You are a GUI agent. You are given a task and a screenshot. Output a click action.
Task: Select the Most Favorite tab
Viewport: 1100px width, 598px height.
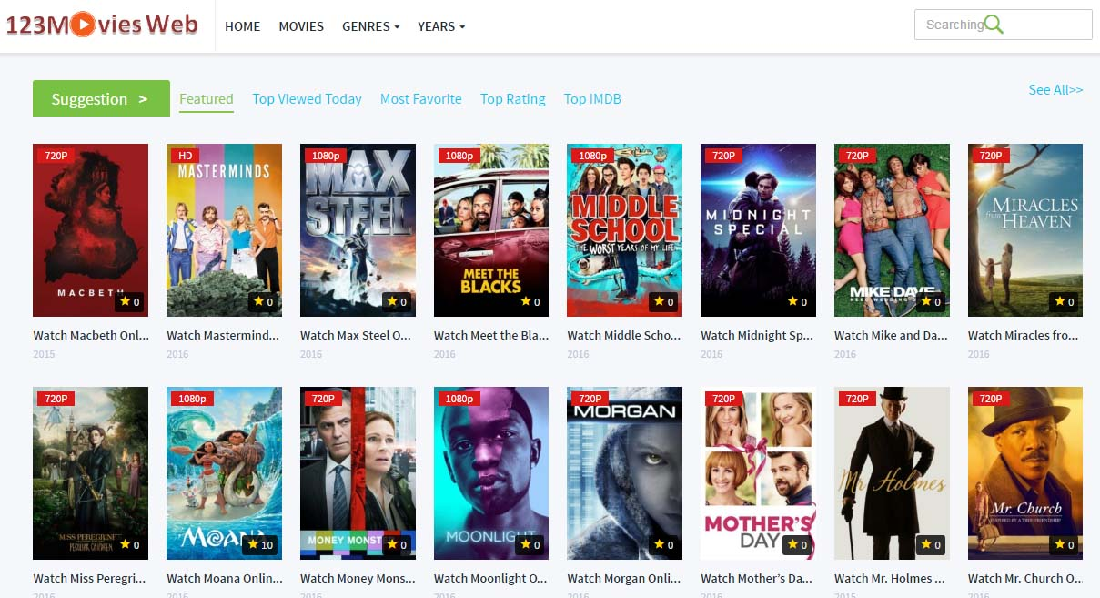point(420,99)
